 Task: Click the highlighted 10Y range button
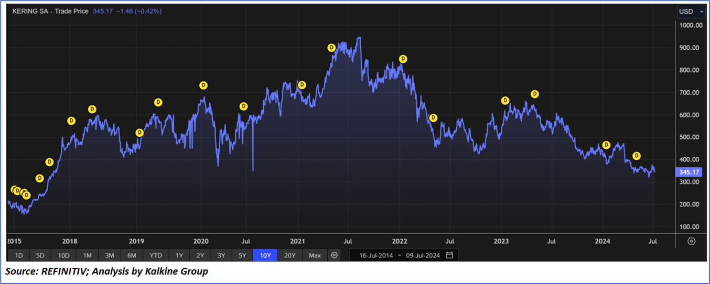[265, 255]
